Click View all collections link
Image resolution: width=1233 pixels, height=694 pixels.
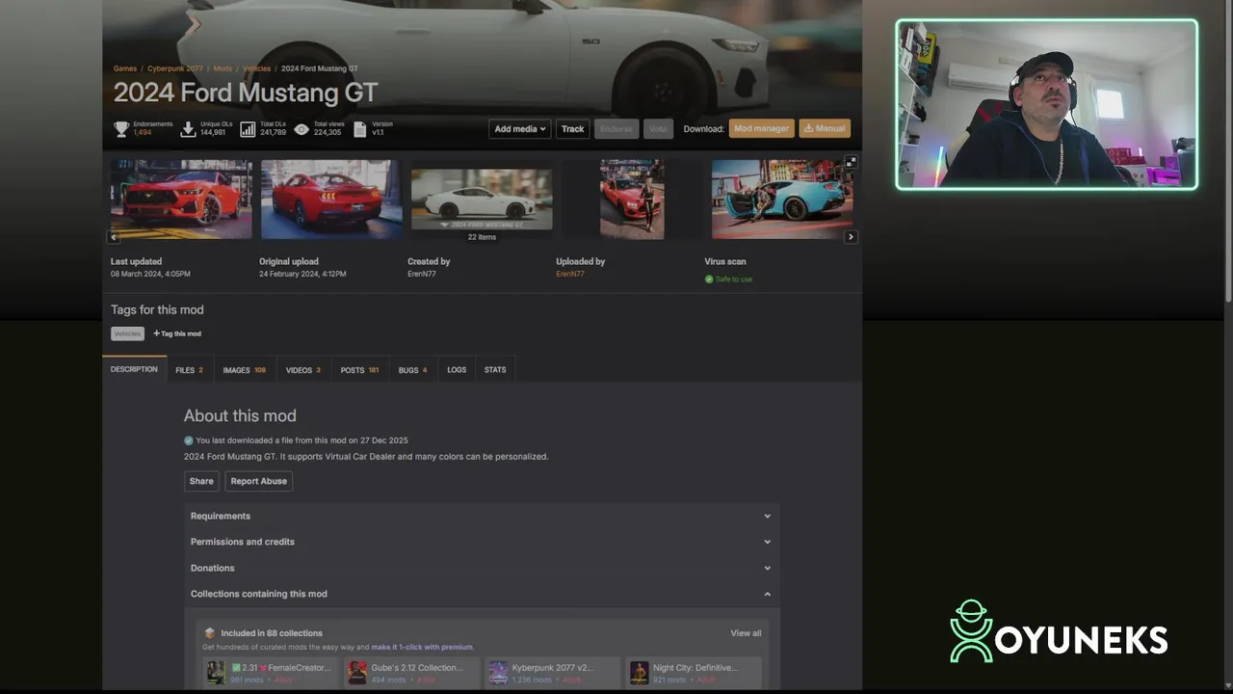[x=746, y=633]
